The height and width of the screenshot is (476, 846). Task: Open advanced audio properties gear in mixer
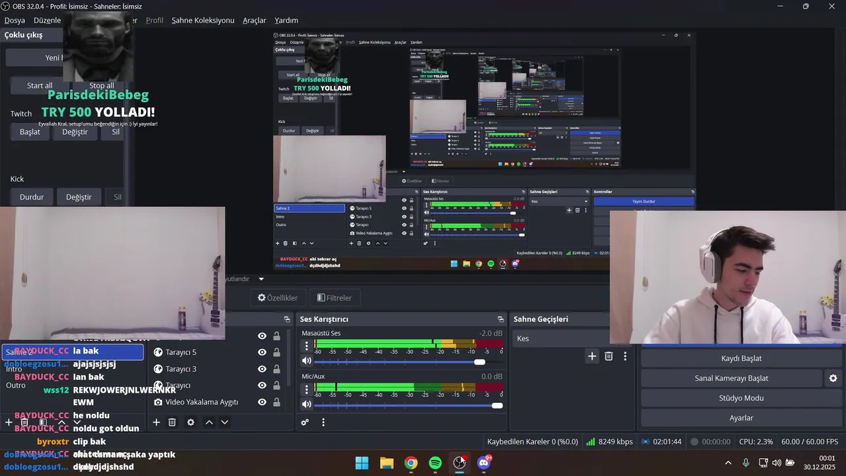point(305,422)
